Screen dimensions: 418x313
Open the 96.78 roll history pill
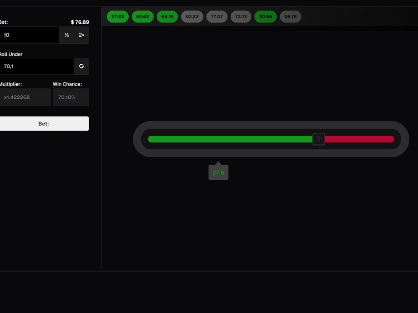[x=291, y=17]
